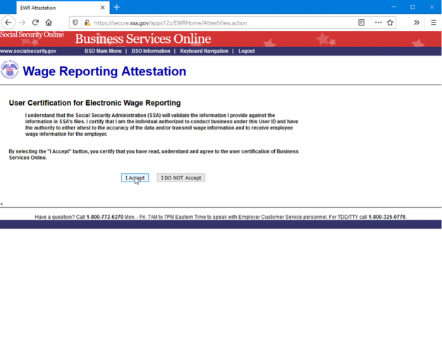Open the tracking protection shield icon
Screen dimensions: 442x359
[75, 23]
